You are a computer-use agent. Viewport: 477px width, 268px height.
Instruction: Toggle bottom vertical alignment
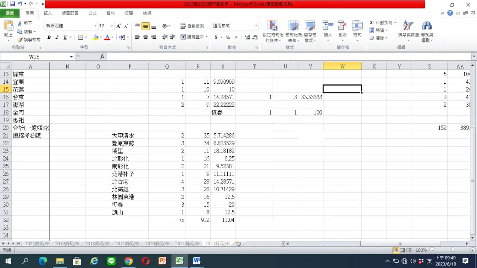coord(153,26)
